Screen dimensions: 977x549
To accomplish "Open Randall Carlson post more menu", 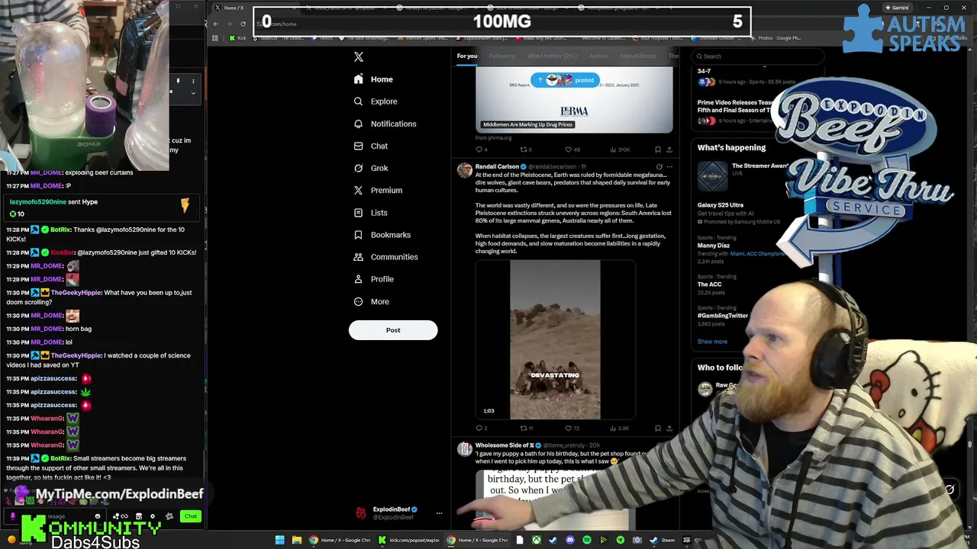I will (x=669, y=166).
